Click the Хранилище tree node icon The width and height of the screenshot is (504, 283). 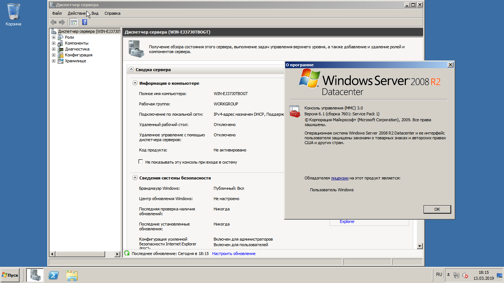(x=61, y=61)
